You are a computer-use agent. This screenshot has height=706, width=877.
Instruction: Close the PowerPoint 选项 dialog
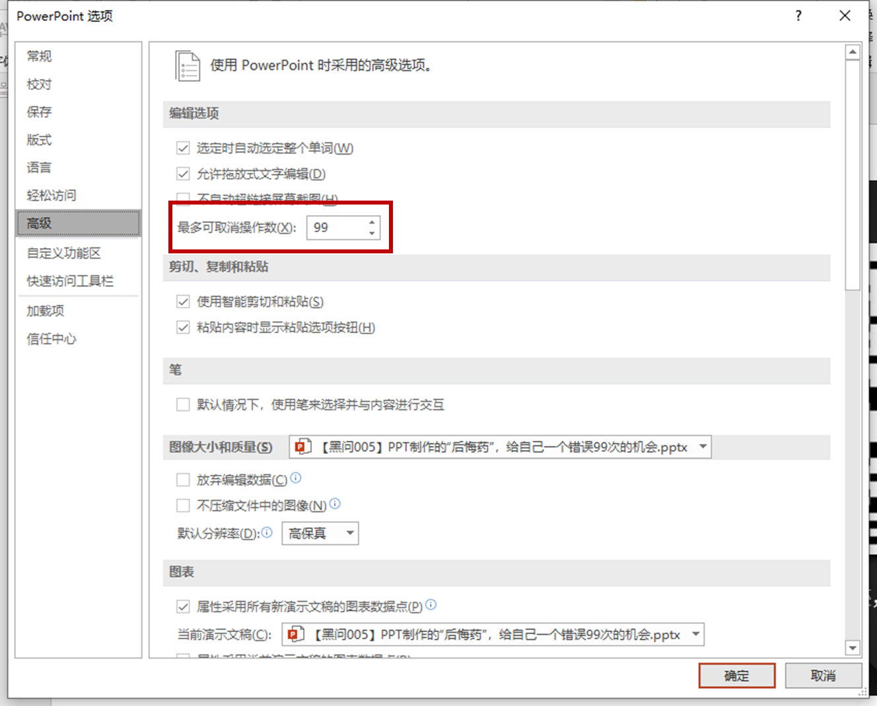[845, 16]
